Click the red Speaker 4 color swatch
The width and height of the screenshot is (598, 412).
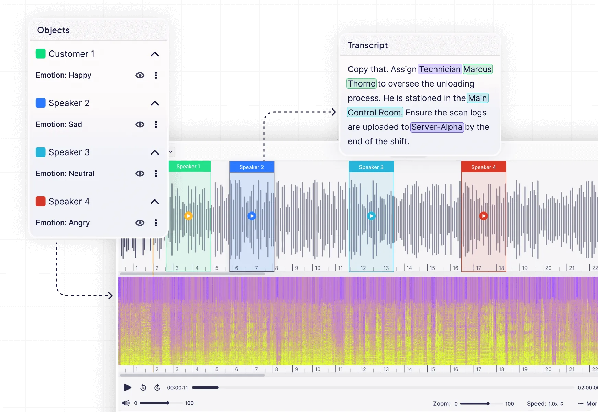(41, 201)
